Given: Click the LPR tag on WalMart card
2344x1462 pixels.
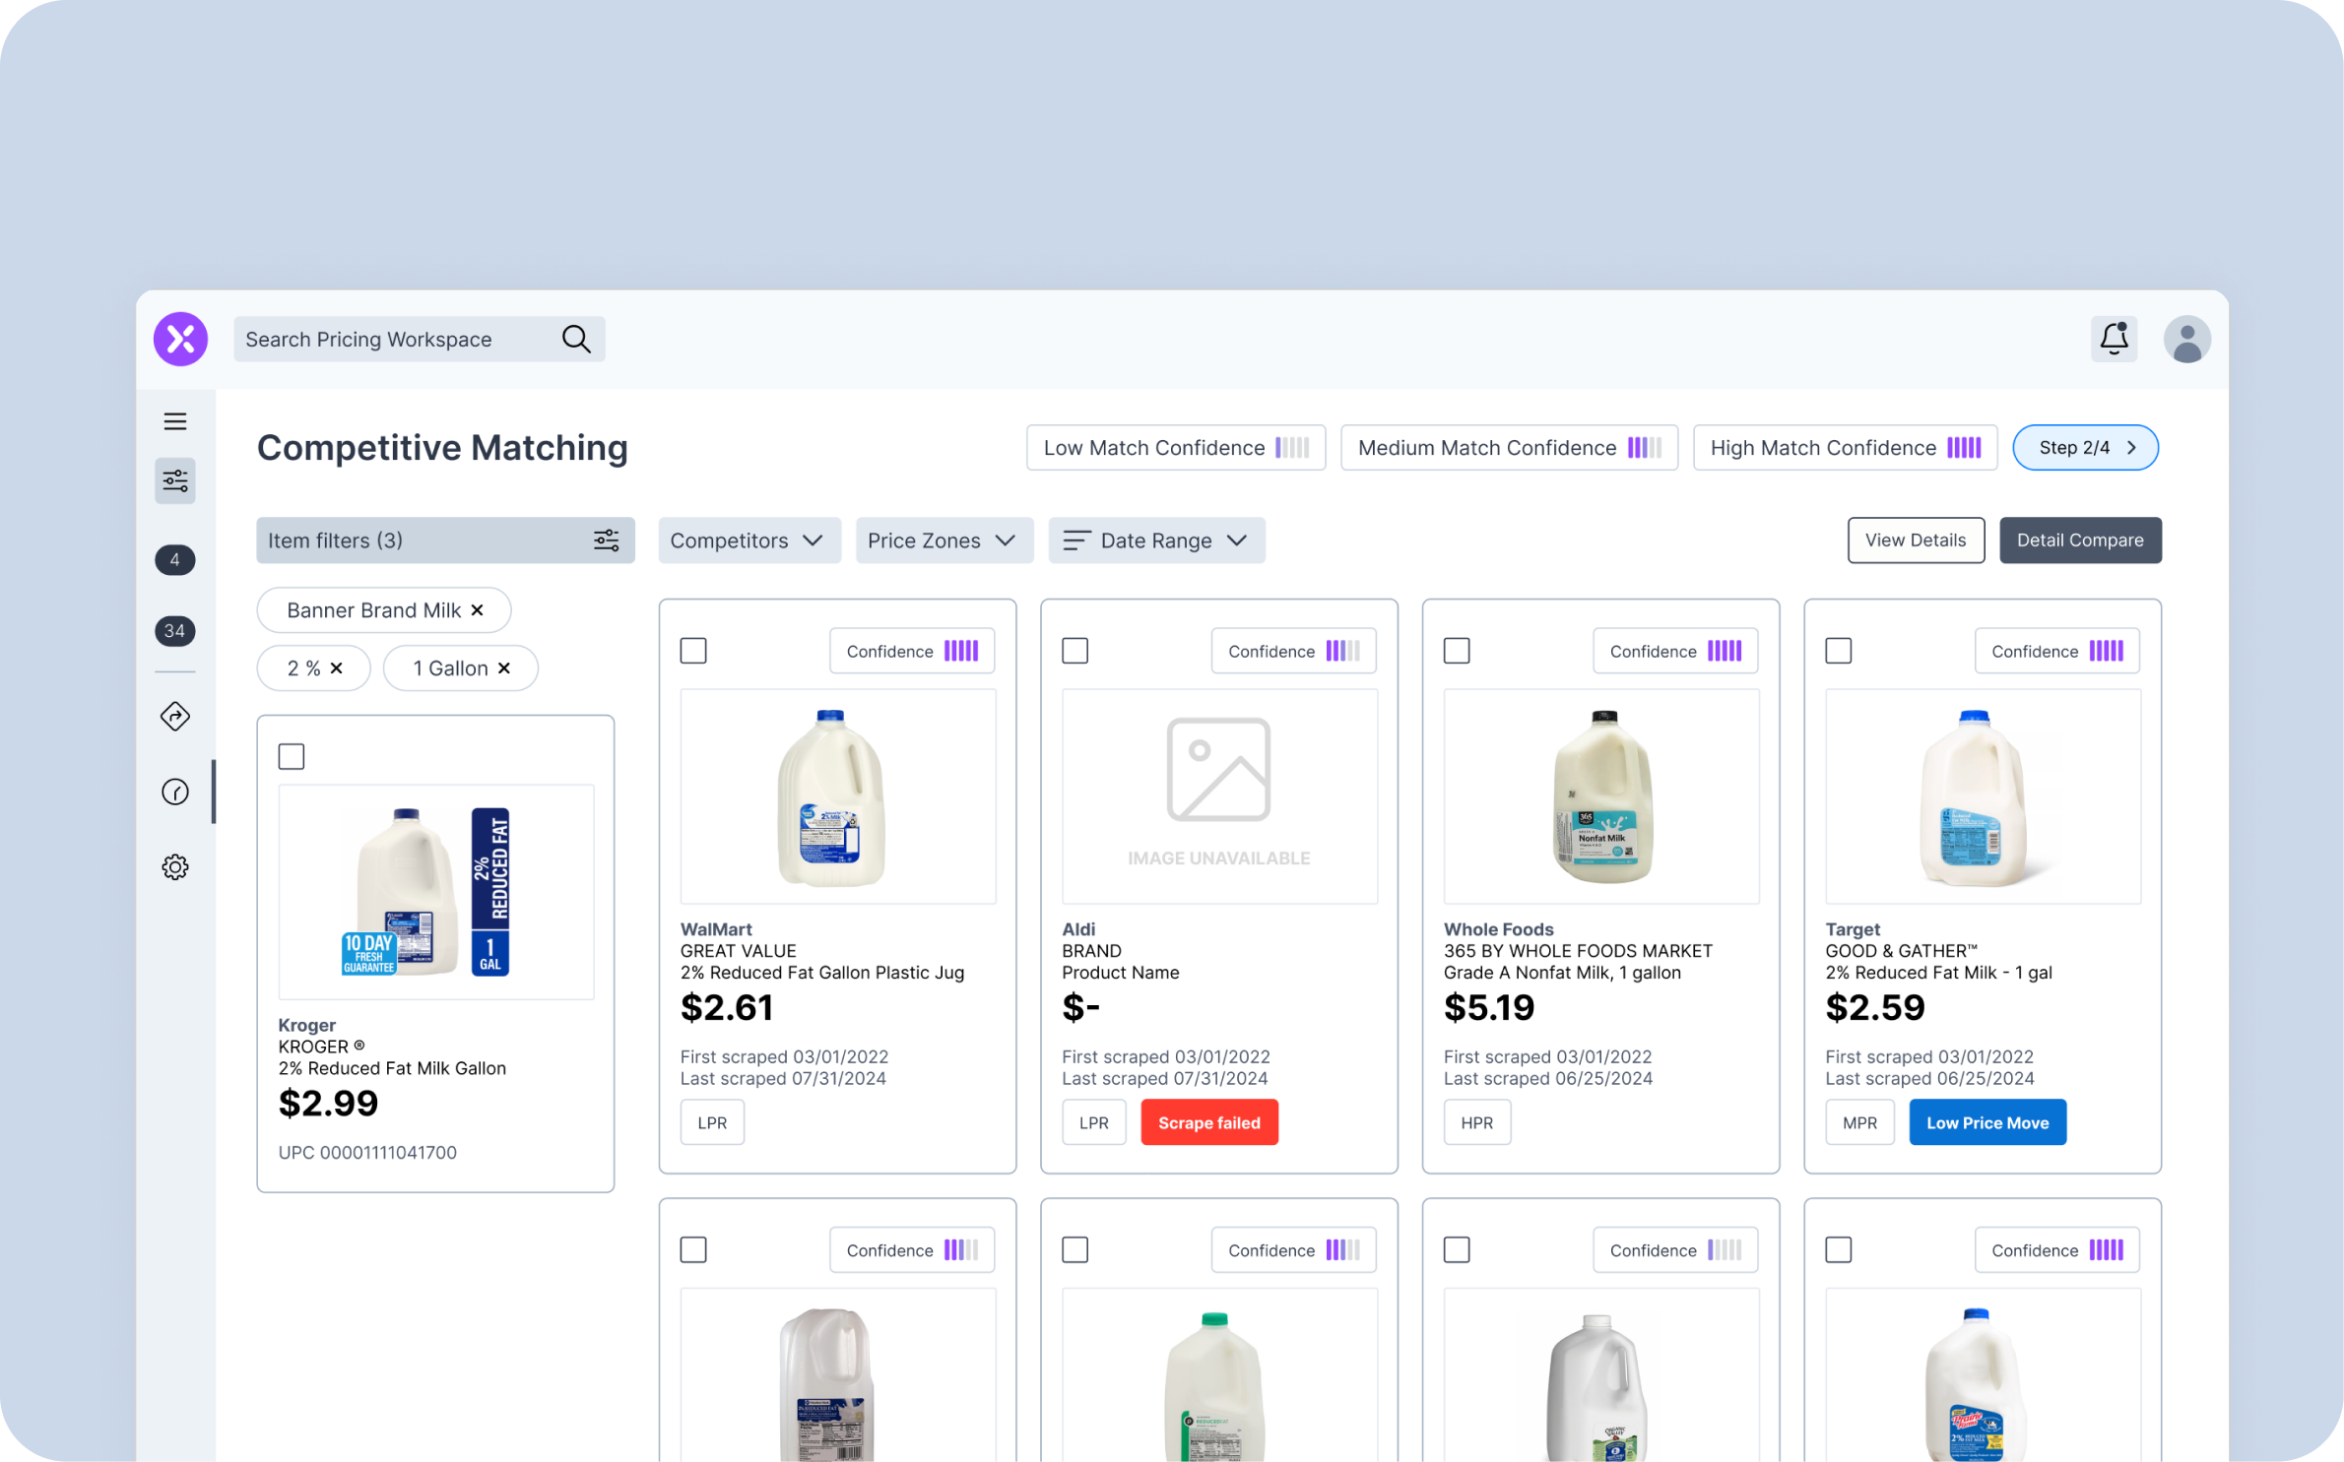Looking at the screenshot, I should pos(712,1122).
